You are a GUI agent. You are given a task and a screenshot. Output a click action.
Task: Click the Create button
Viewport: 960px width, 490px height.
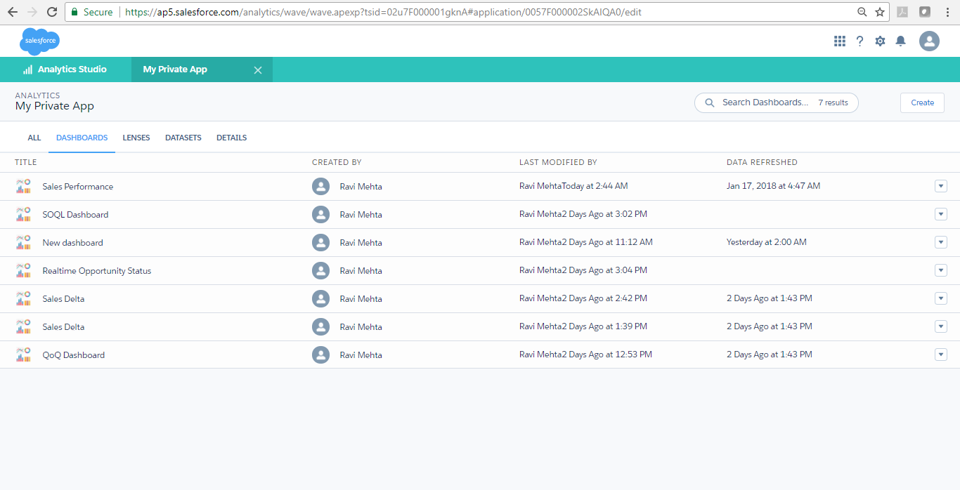point(922,102)
